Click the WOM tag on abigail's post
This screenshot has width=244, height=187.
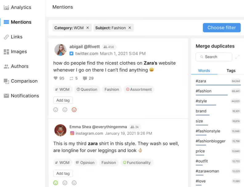coord(62,89)
